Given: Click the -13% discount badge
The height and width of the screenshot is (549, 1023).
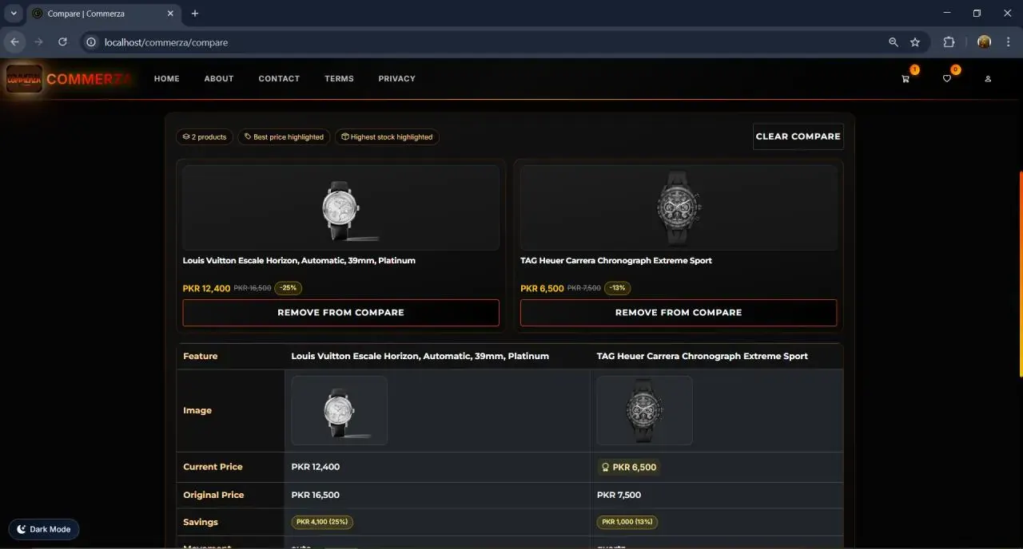Looking at the screenshot, I should click(x=618, y=288).
